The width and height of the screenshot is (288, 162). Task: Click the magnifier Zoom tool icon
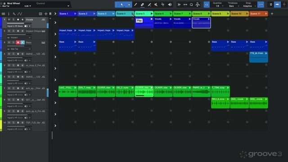point(191,4)
